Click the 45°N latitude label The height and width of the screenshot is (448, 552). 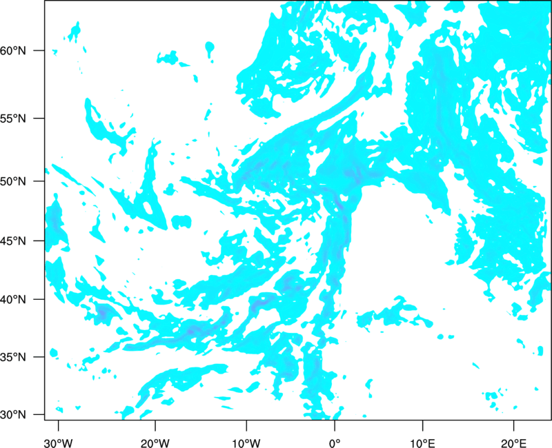tap(13, 241)
